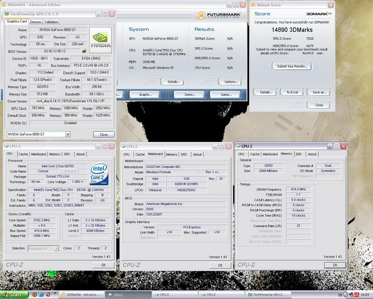The image size is (373, 299).
Task: Click the Intel Core 2 Duo logo
Action: click(x=99, y=173)
